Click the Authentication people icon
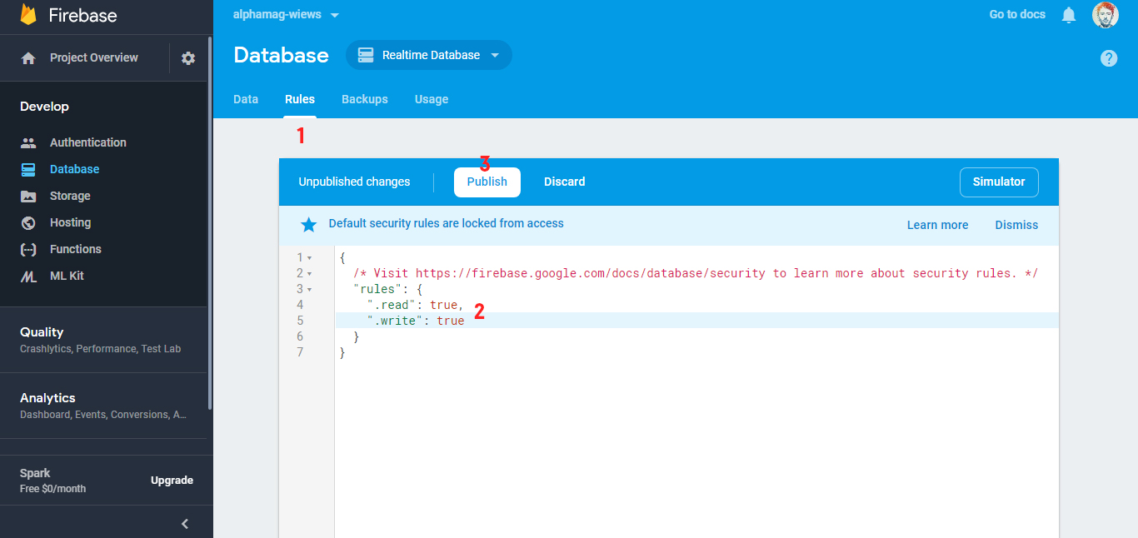 (x=28, y=142)
